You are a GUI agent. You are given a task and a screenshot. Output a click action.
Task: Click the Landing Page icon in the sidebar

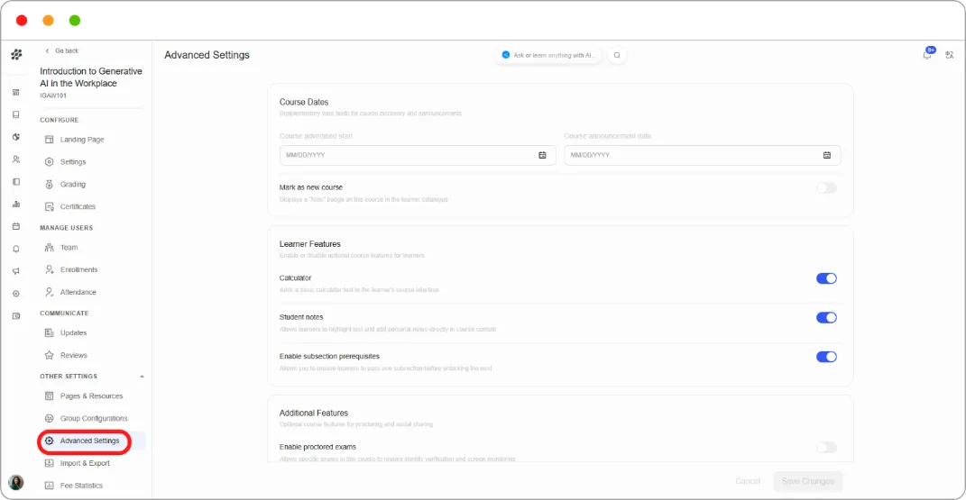tap(50, 140)
